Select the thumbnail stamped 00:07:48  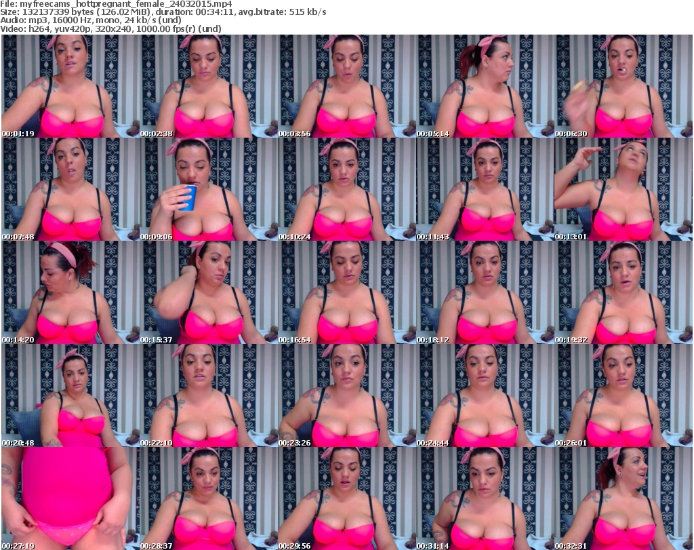pos(70,189)
